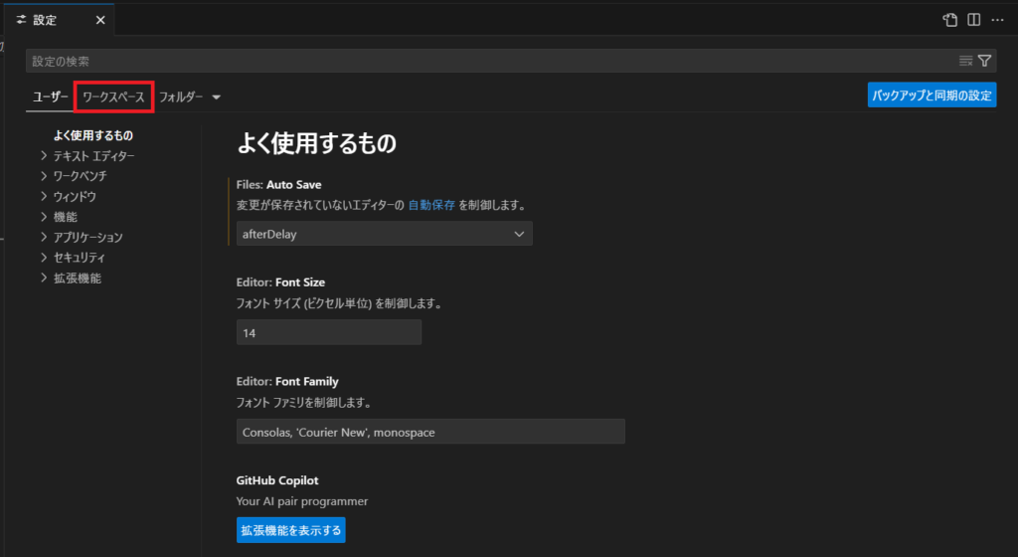Open Settings JSON file icon
Screen dimensions: 1018x557
[x=950, y=20]
